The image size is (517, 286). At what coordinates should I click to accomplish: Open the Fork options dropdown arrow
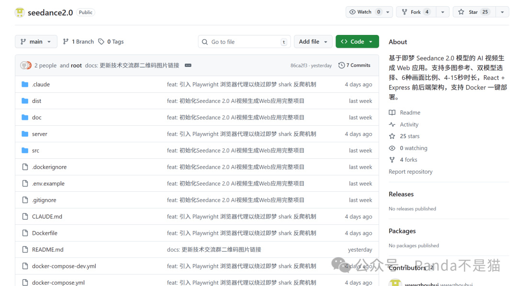click(442, 12)
